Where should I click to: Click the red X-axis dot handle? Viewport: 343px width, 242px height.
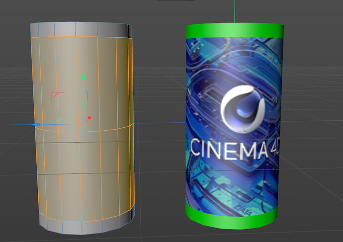tap(89, 118)
